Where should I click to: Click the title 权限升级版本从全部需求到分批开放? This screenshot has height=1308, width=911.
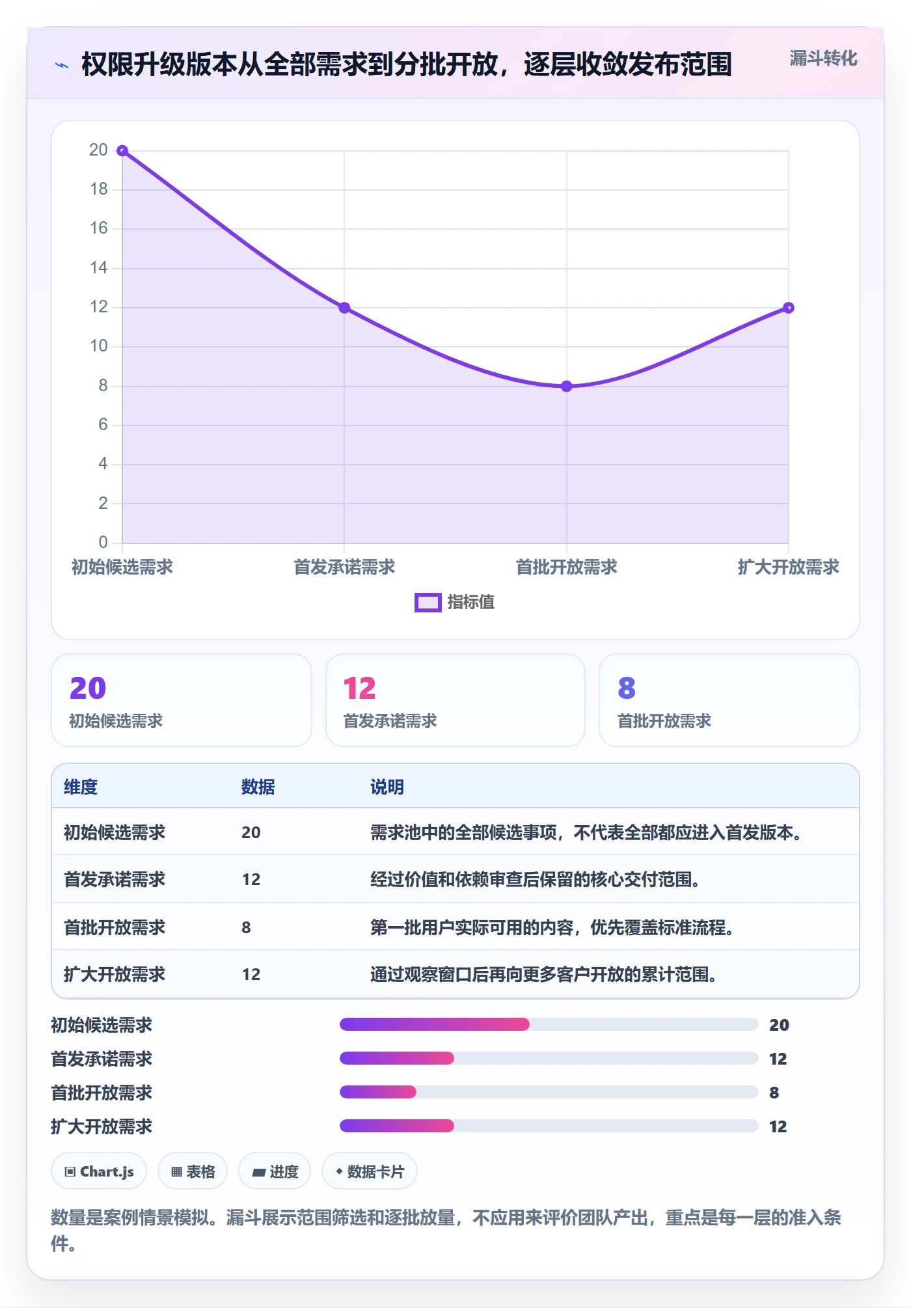click(407, 64)
